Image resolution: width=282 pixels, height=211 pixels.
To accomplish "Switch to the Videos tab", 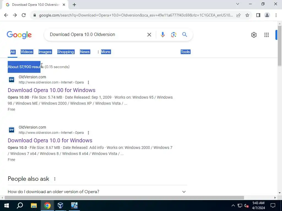I will [27, 52].
